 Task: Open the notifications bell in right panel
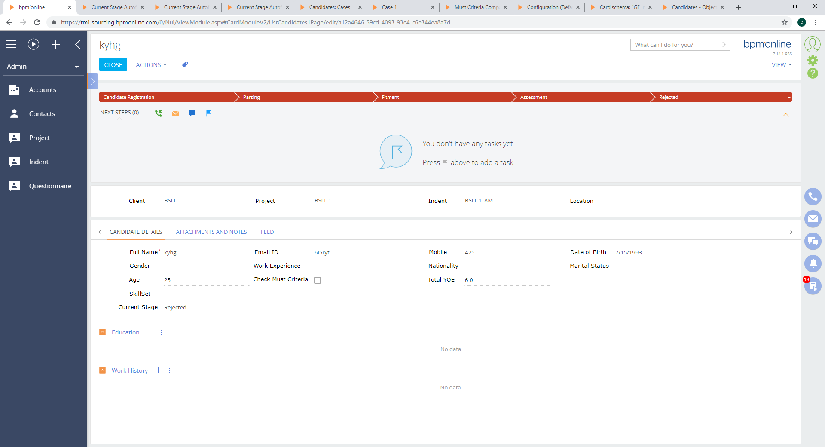(813, 263)
